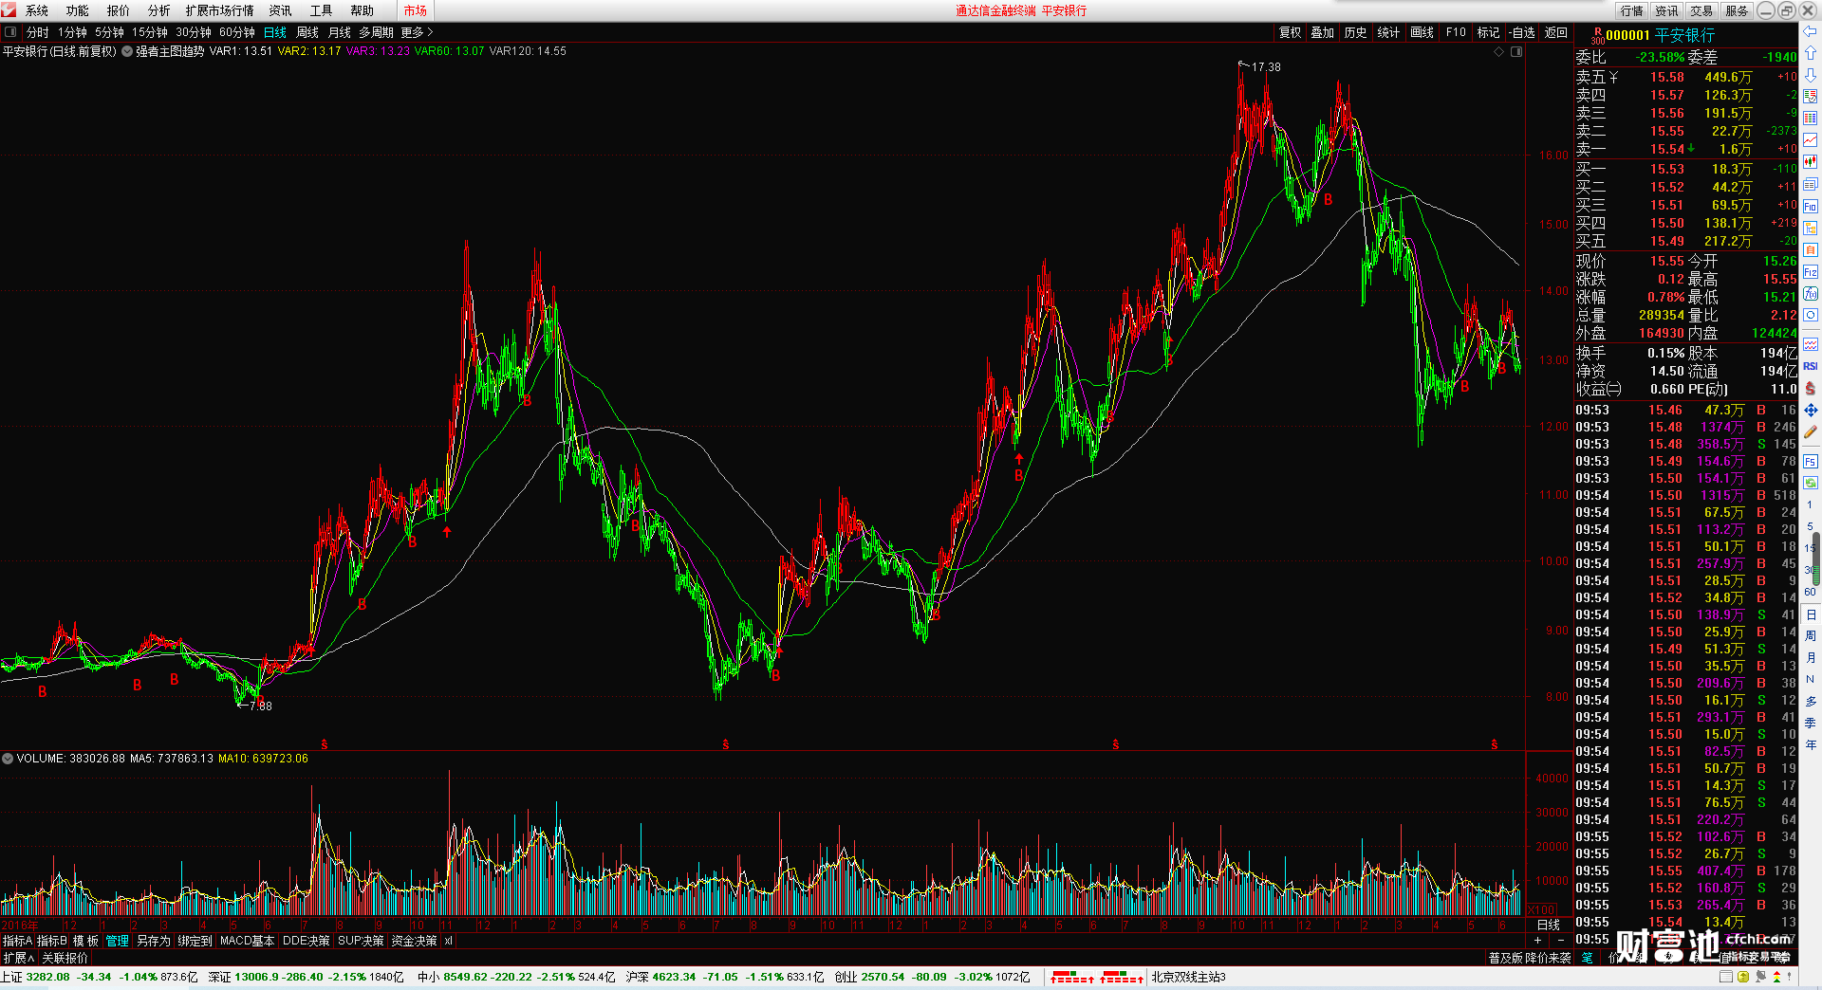Open the 分析 menu

[159, 10]
